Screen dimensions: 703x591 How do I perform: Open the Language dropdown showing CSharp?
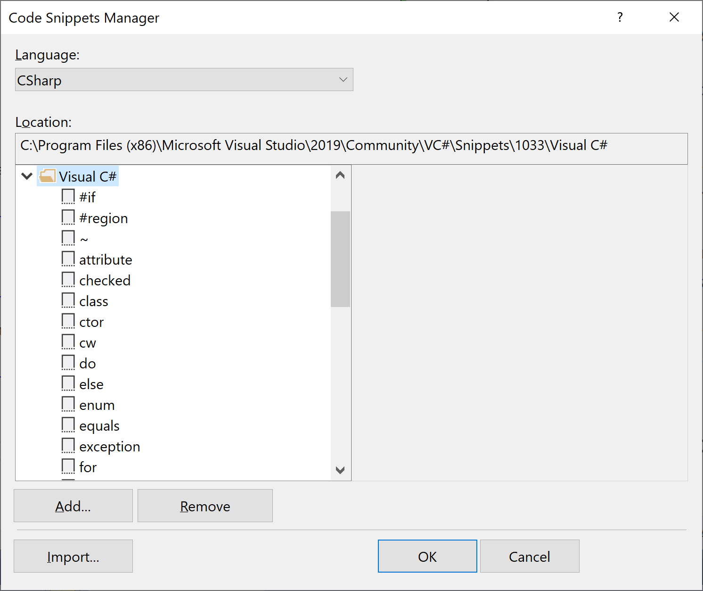[x=184, y=80]
